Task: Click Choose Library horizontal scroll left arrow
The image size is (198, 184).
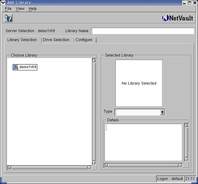Action: [9, 167]
